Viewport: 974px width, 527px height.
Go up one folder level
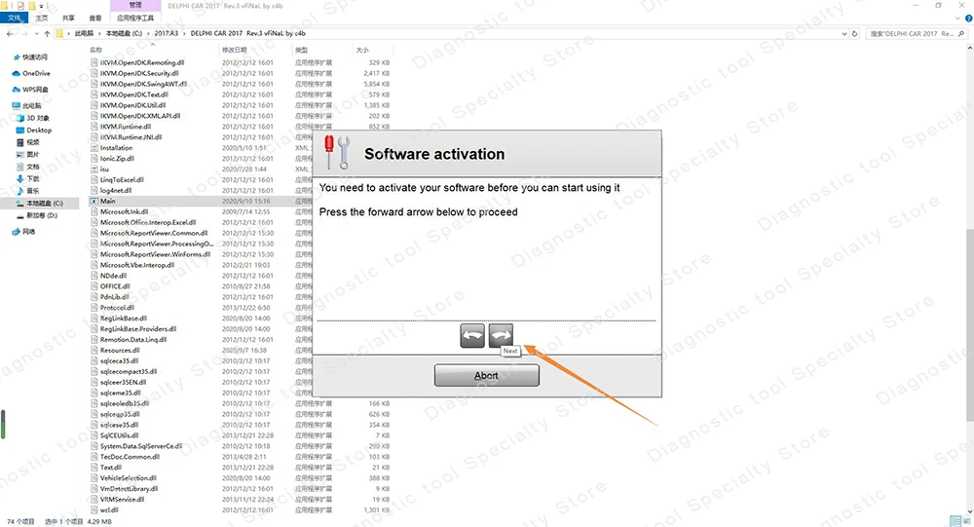(x=47, y=33)
